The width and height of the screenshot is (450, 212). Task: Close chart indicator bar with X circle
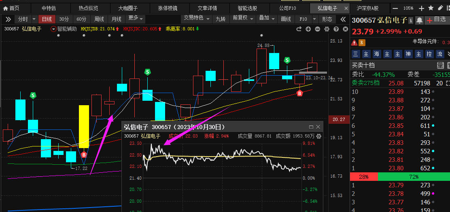click(x=346, y=29)
